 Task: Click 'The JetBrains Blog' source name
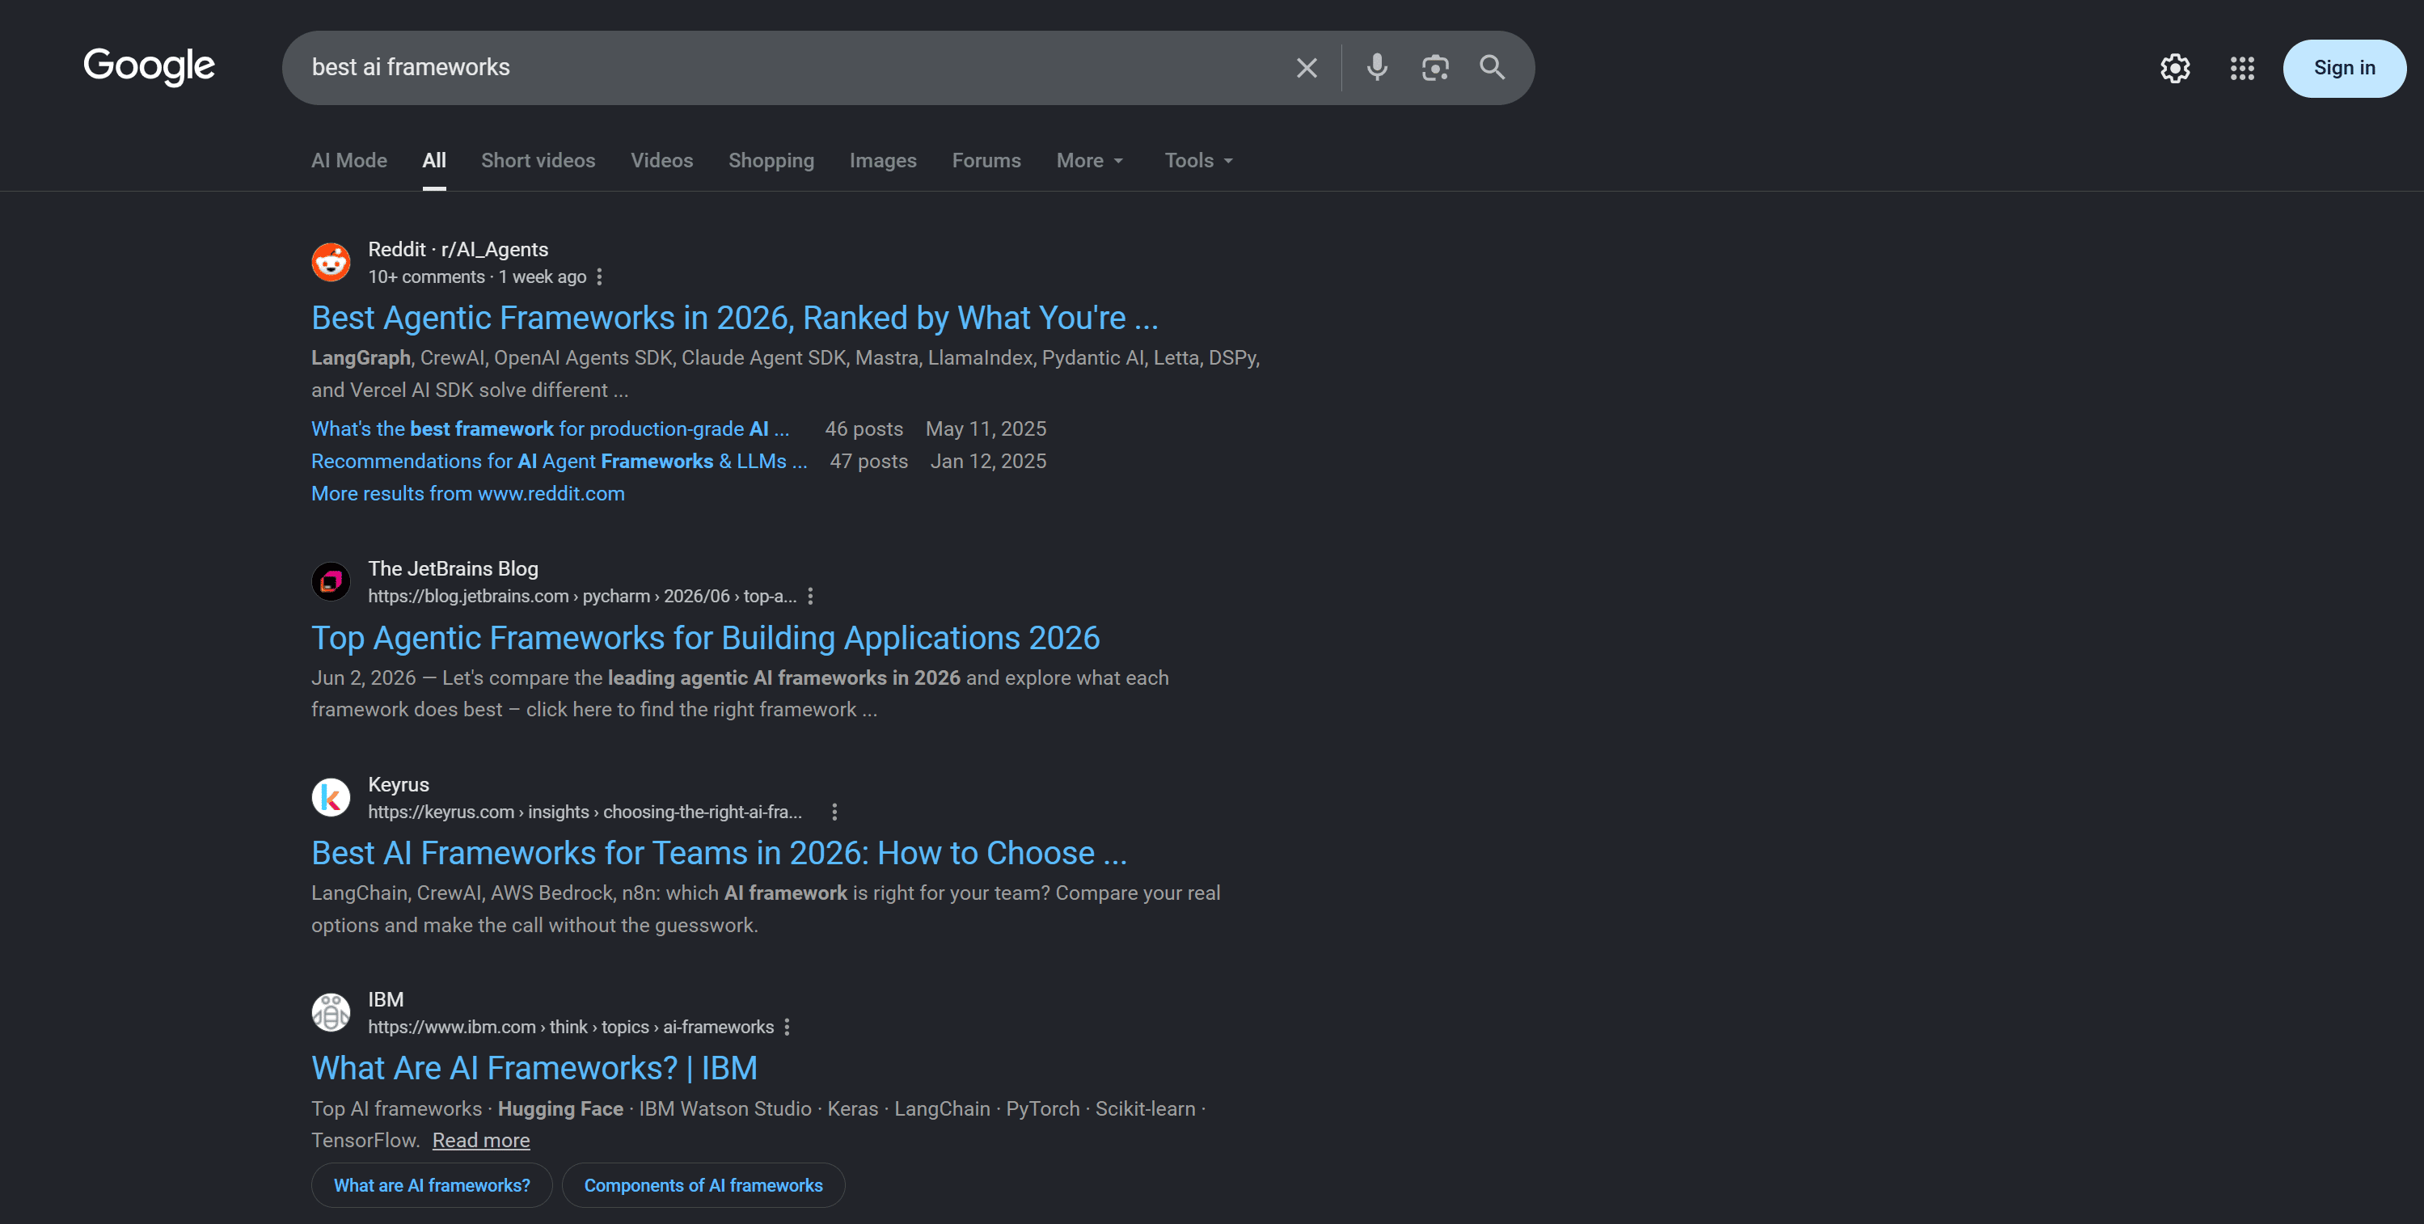(x=453, y=568)
